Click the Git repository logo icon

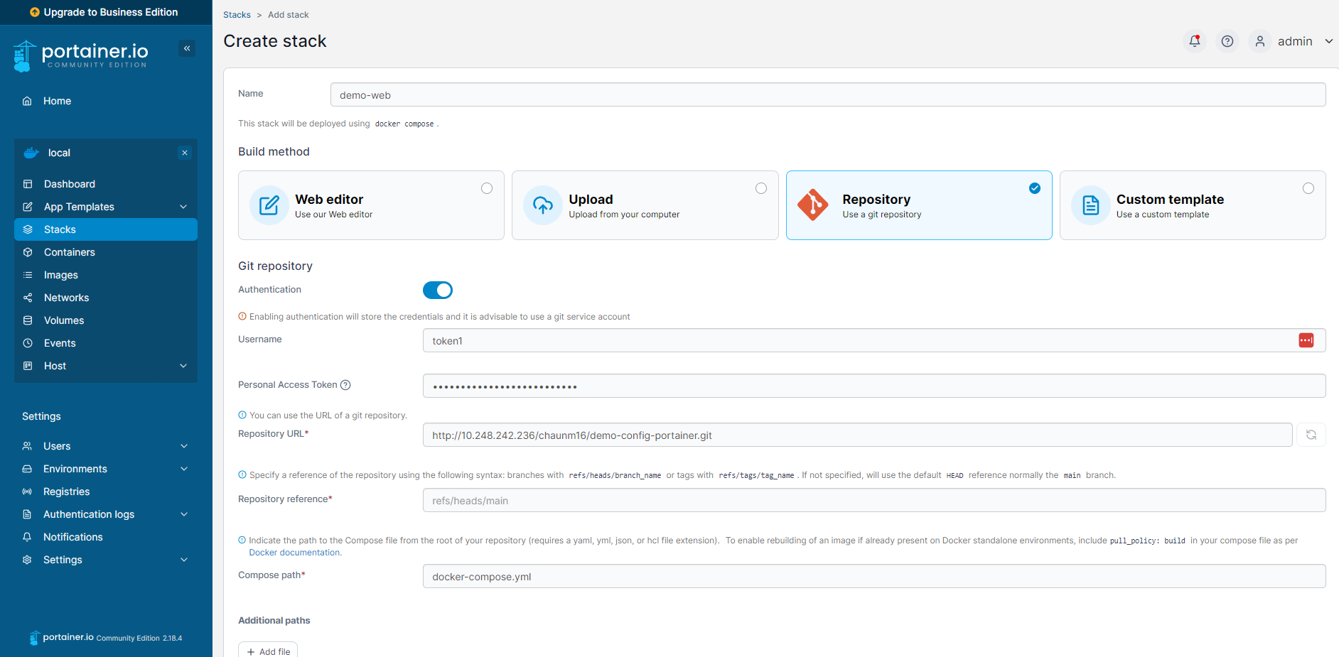[813, 205]
